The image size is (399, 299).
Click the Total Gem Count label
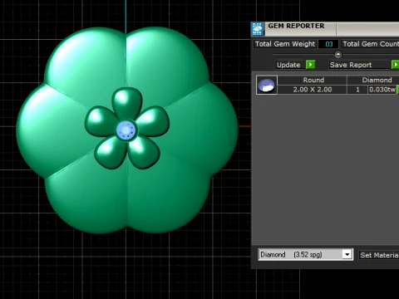click(370, 44)
